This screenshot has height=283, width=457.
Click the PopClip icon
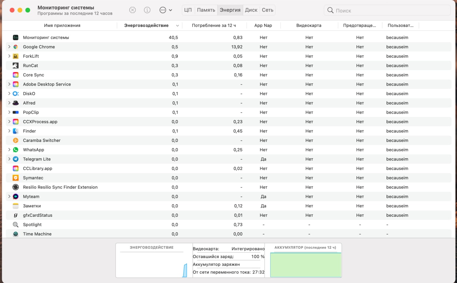(x=15, y=112)
